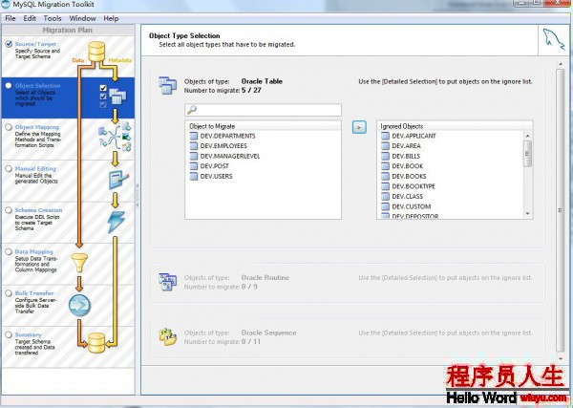The image size is (573, 408).
Task: Click the Object Selection checklist tables icon
Action: [x=113, y=97]
